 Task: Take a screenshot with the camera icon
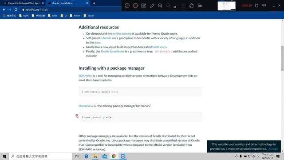pos(144,6)
